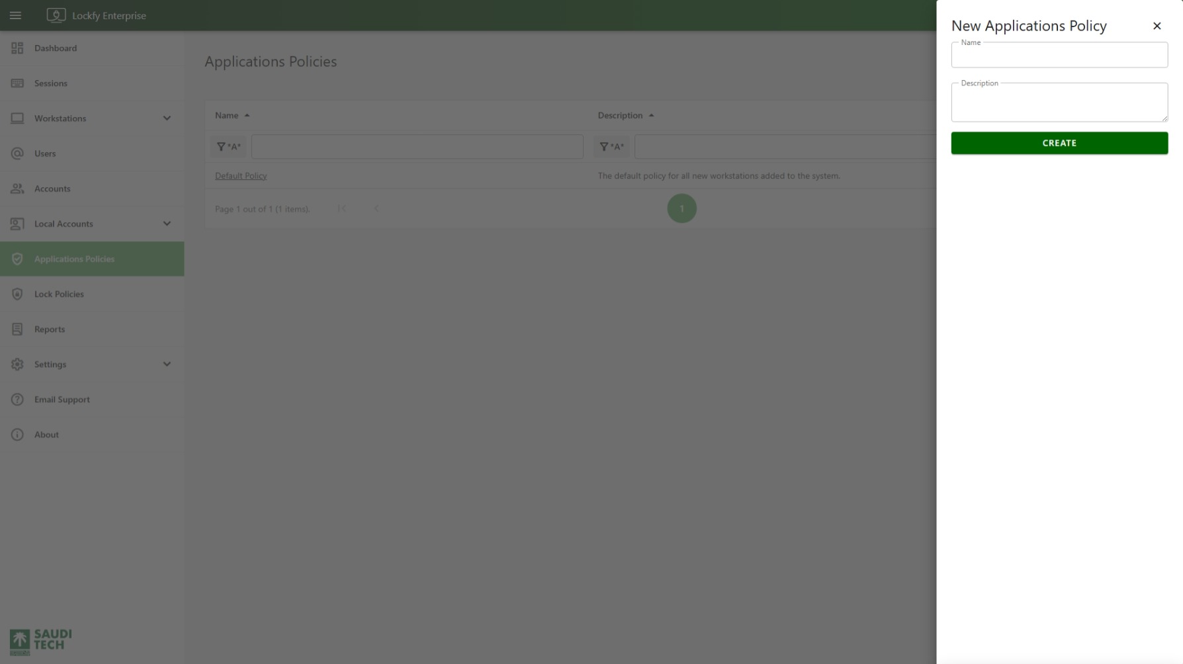The image size is (1183, 664).
Task: Sort table by Name column arrow
Action: 247,116
